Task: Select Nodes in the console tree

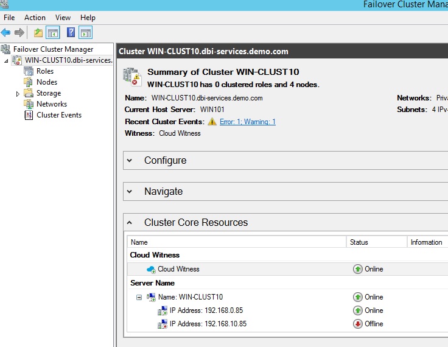Action: tap(47, 82)
